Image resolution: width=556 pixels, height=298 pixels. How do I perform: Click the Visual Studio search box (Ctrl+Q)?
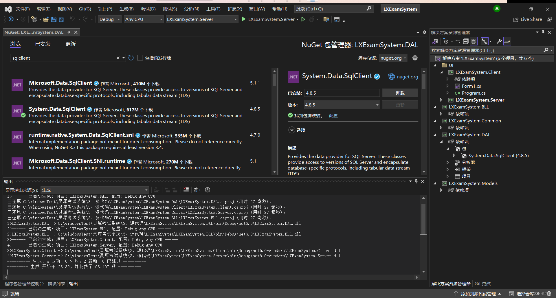334,9
